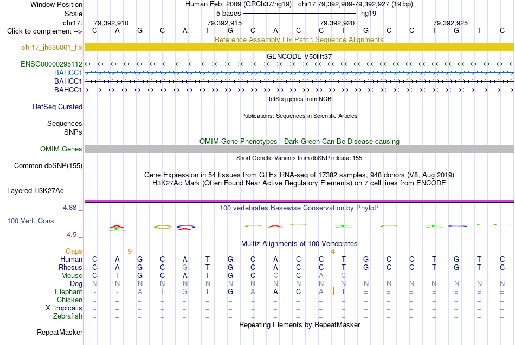Open the RefSeq Curated track label
The image size is (515, 345).
[57, 107]
